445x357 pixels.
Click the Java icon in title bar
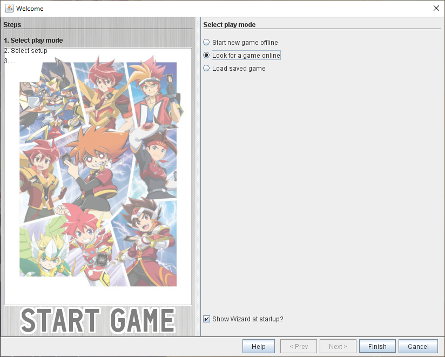pyautogui.click(x=9, y=8)
